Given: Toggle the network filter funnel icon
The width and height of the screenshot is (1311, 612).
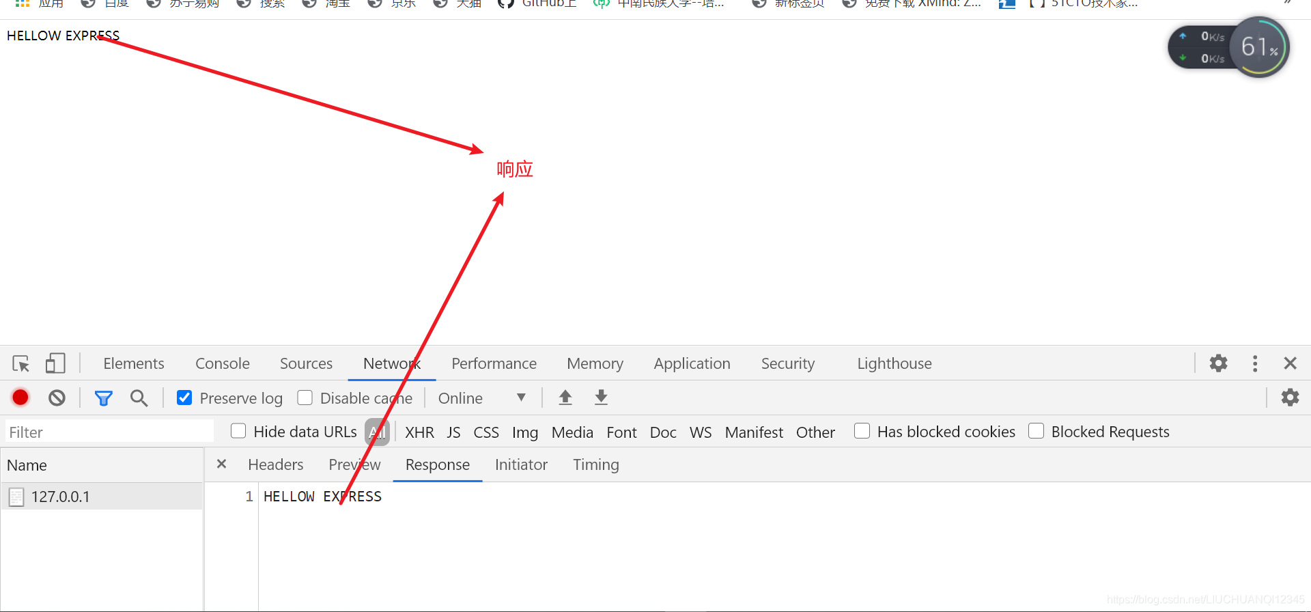Looking at the screenshot, I should point(104,398).
